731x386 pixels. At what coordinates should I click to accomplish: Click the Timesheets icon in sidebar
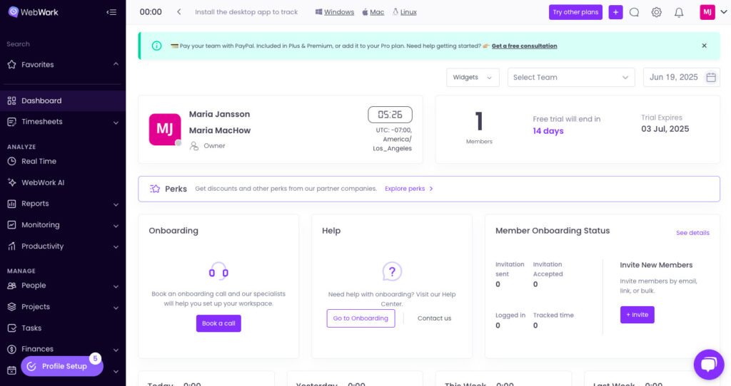pos(11,122)
